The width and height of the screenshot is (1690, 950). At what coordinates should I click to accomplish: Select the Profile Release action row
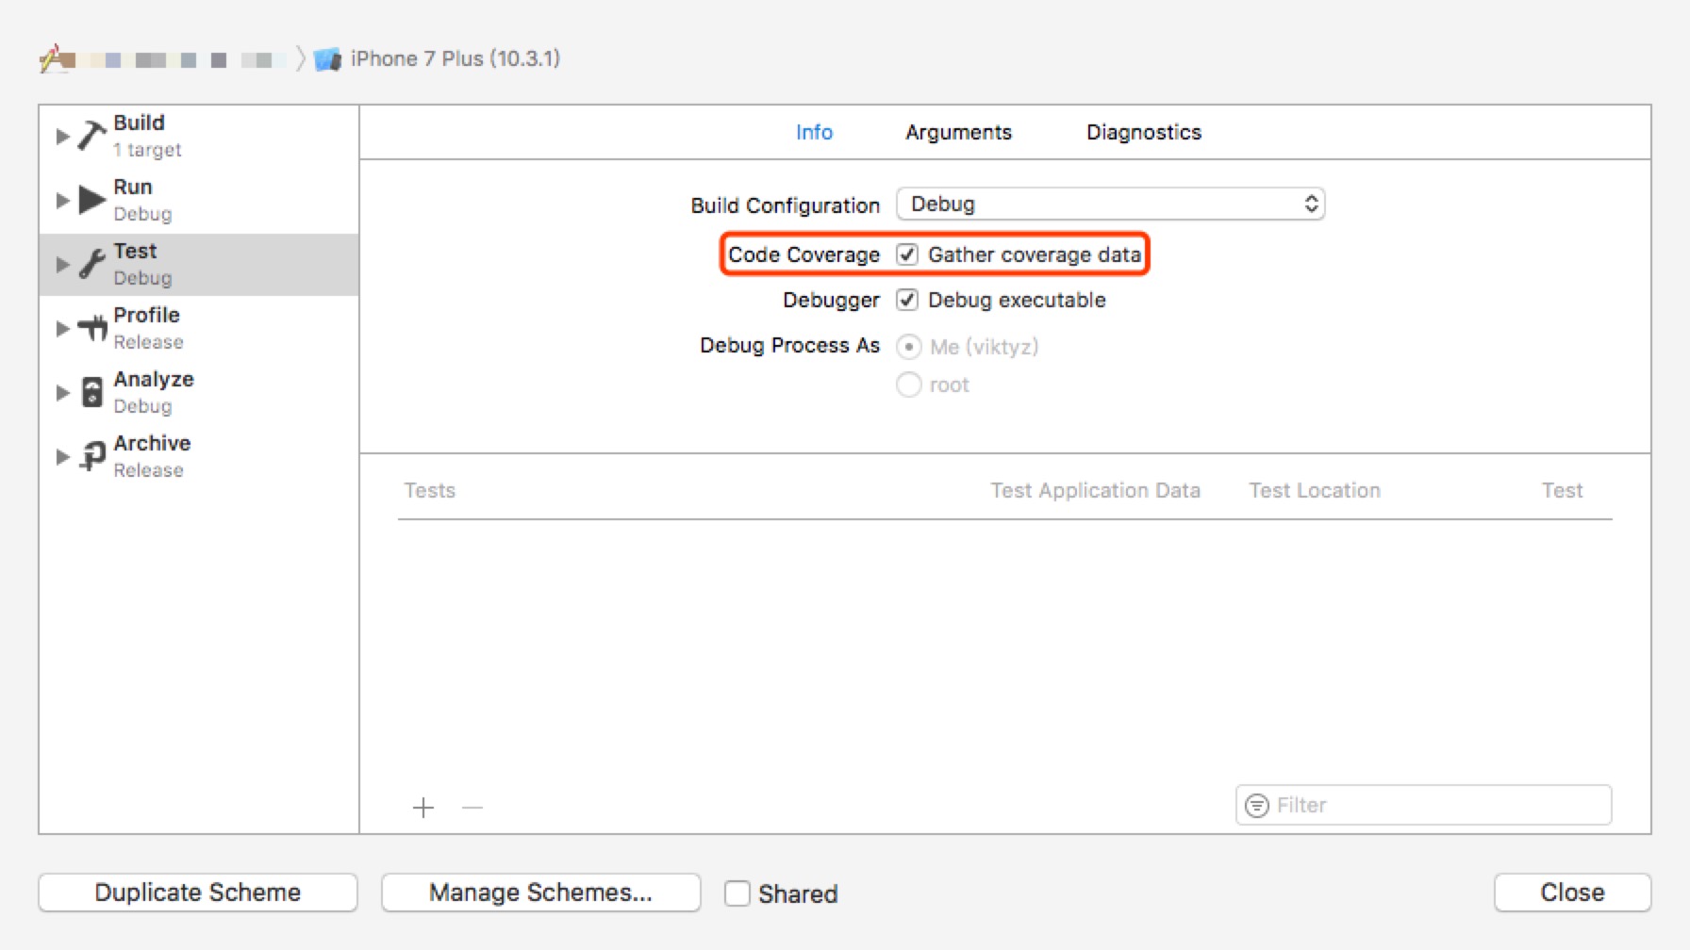click(199, 329)
